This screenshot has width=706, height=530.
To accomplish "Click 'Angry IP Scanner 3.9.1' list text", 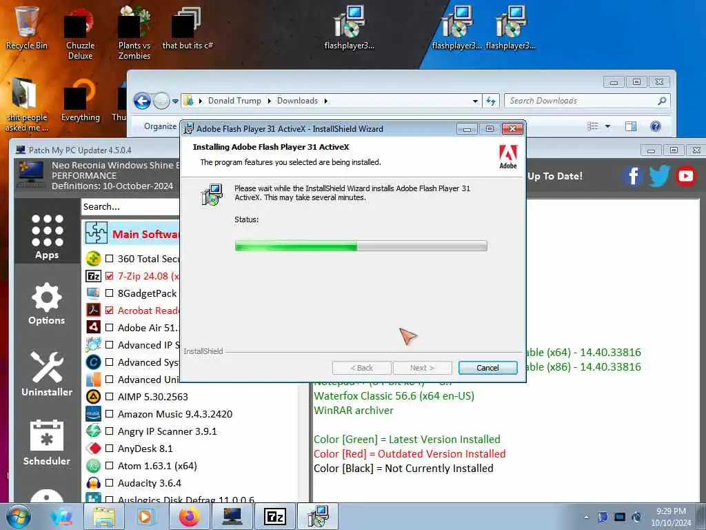I will click(167, 431).
